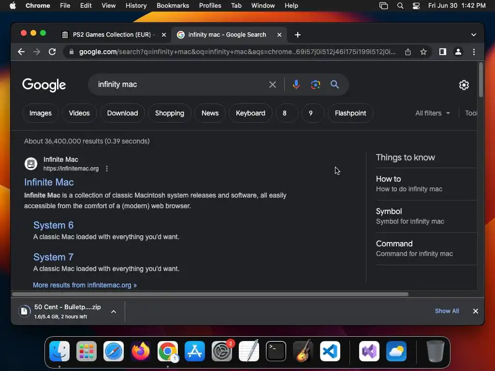Screen dimensions: 495x371
Task: Clear the search box text
Action: coord(273,85)
